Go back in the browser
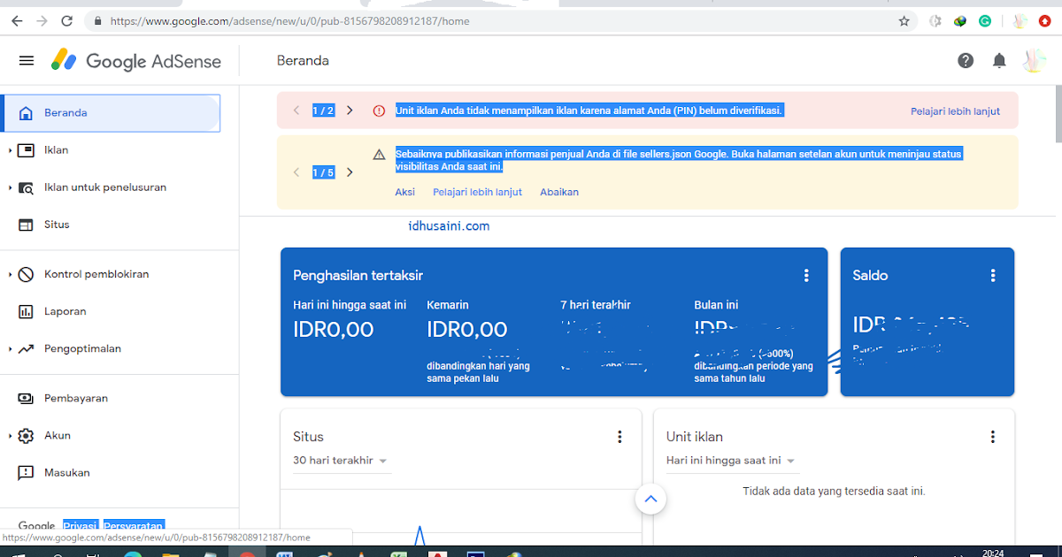1062x557 pixels. coord(17,20)
